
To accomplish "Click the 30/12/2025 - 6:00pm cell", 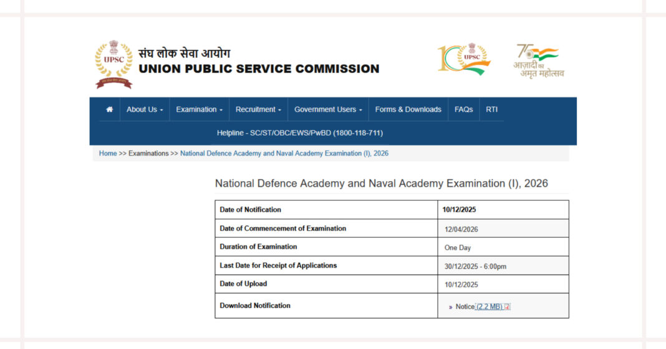I will click(503, 266).
